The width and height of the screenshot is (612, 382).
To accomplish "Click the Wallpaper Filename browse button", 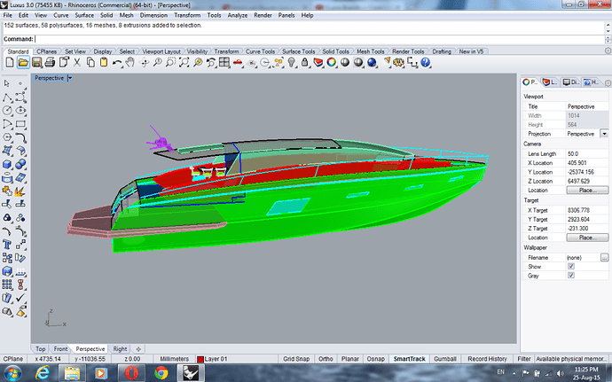I will (x=603, y=257).
